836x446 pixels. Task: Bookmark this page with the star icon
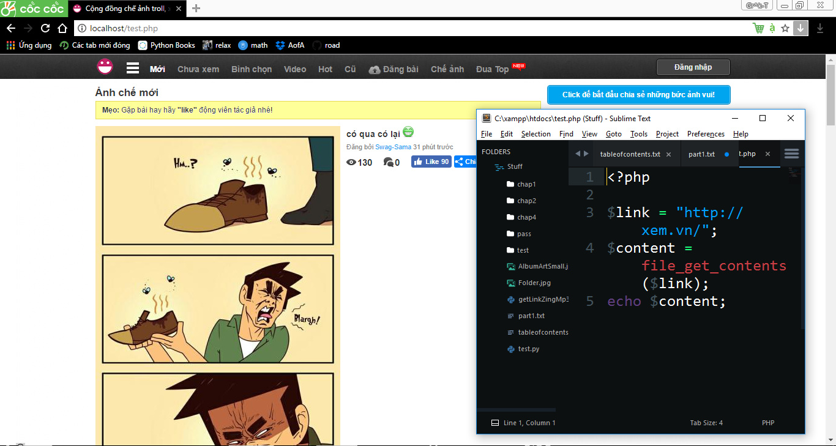pyautogui.click(x=786, y=28)
